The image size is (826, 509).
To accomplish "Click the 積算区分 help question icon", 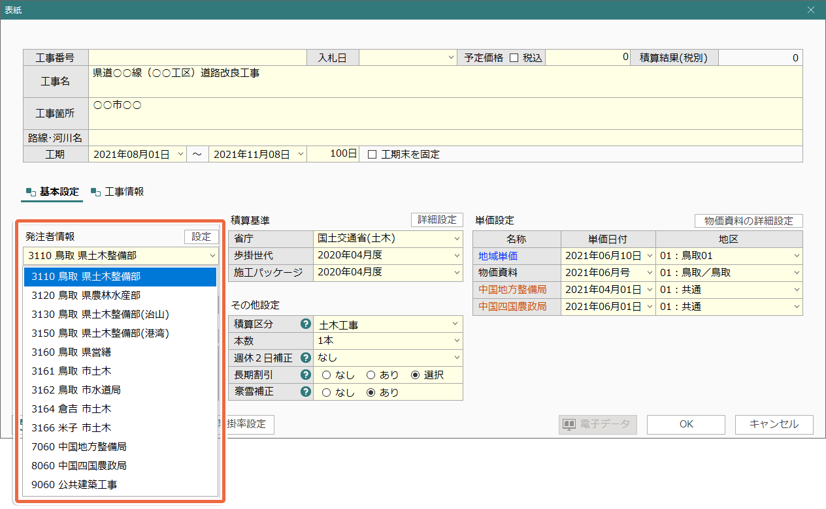I will (305, 324).
